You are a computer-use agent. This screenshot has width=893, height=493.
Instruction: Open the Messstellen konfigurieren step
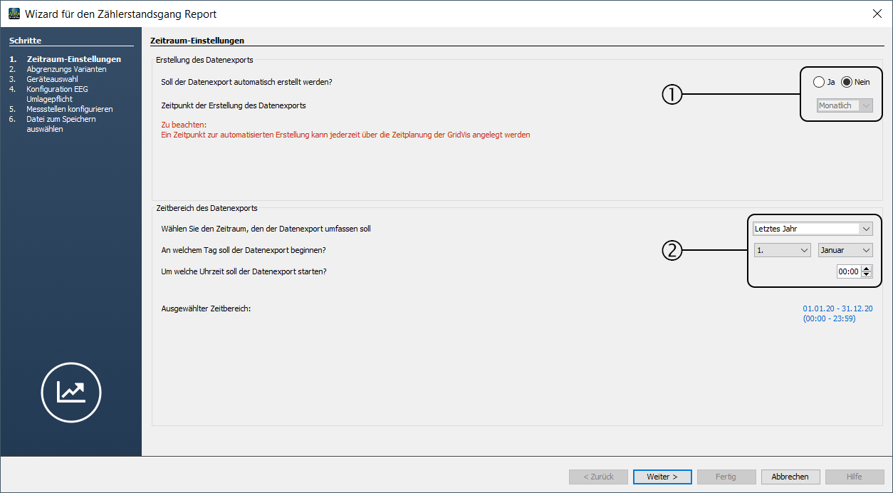pos(69,109)
